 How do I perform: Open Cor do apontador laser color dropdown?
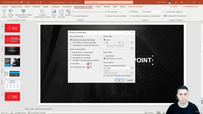[x=90, y=67]
